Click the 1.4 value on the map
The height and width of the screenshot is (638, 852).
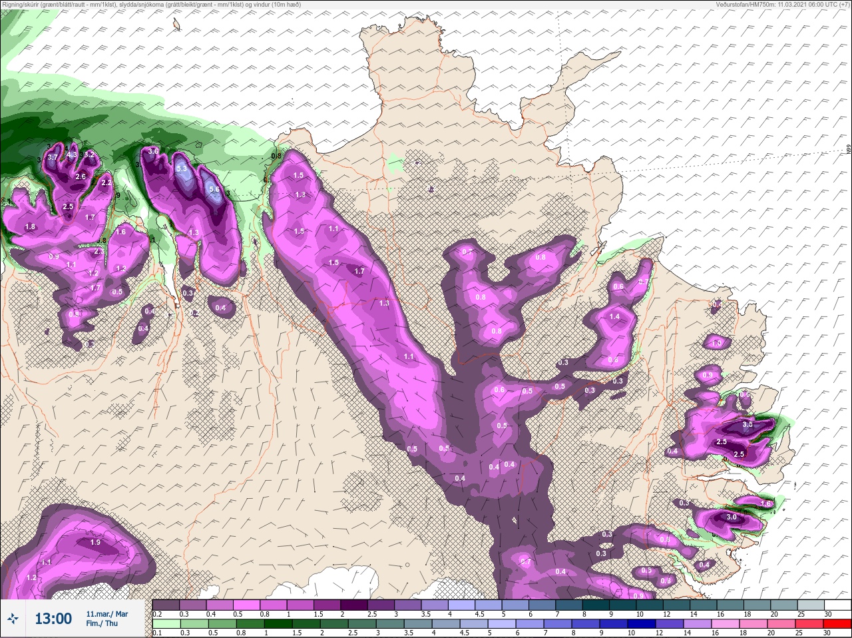coord(614,317)
